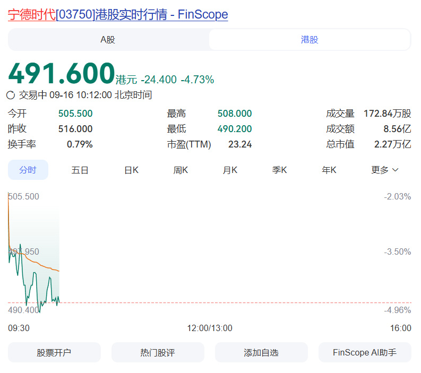The width and height of the screenshot is (421, 373).
Task: Click the 昨收 value 516.000
Action: (75, 129)
